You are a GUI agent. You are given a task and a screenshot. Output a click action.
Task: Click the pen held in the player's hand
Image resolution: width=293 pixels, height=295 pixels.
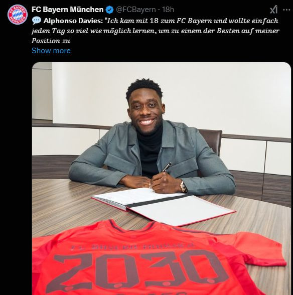click(x=167, y=167)
